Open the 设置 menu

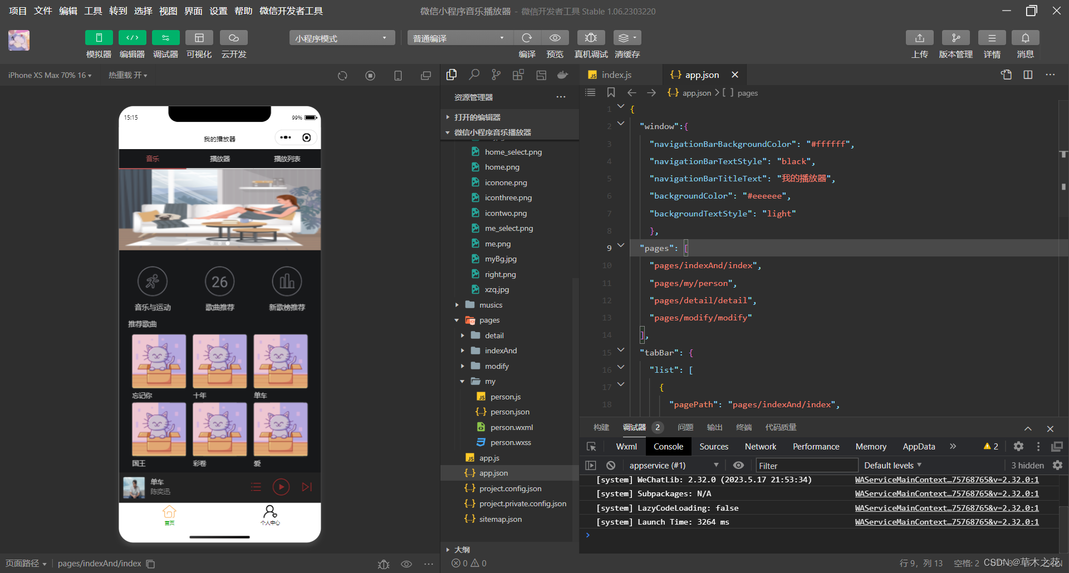point(218,11)
